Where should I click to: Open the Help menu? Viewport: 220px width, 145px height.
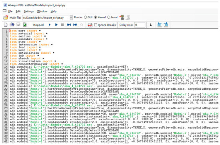point(54,11)
